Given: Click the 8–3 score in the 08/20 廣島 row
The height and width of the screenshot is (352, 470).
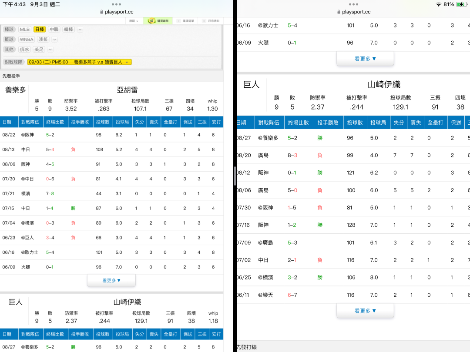Looking at the screenshot, I should pyautogui.click(x=292, y=155).
